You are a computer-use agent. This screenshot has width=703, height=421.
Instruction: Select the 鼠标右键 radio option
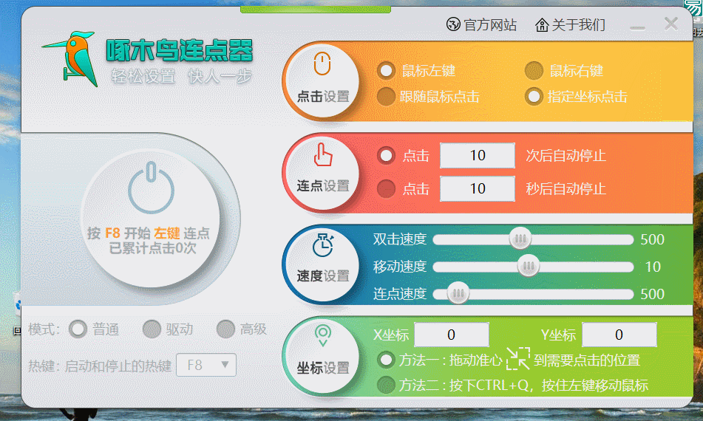coord(534,71)
